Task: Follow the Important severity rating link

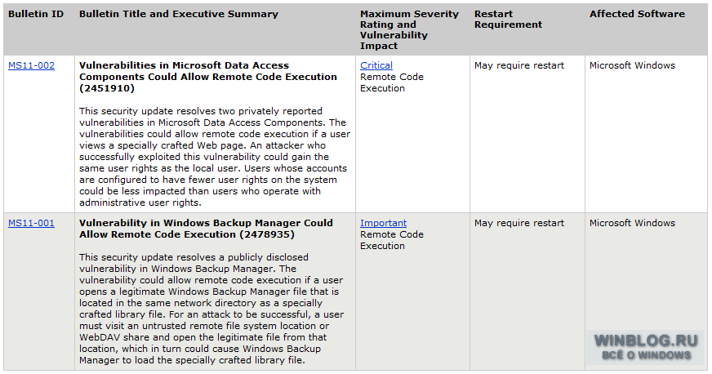Action: pos(383,223)
